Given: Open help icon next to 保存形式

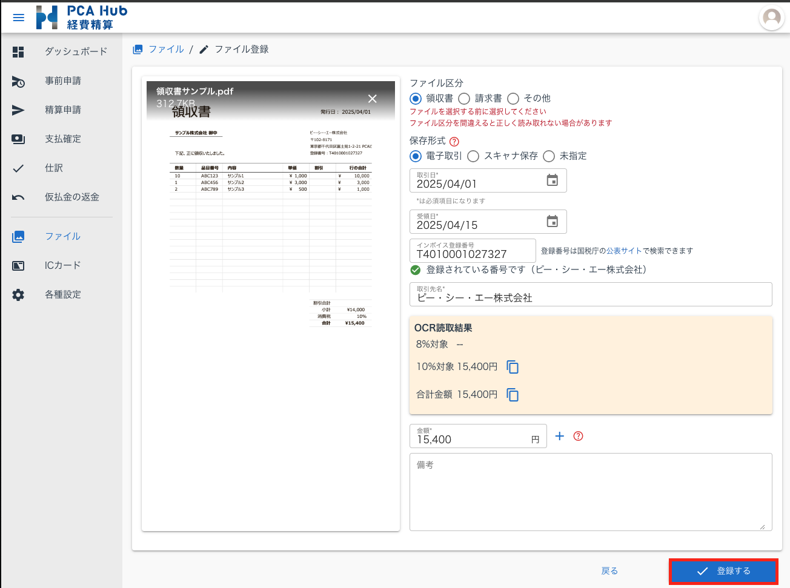Looking at the screenshot, I should [454, 141].
